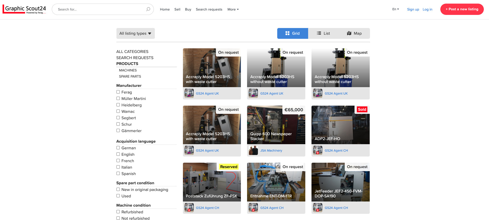This screenshot has width=489, height=220.
Task: Click JSA Machinery seller link
Action: point(271,151)
